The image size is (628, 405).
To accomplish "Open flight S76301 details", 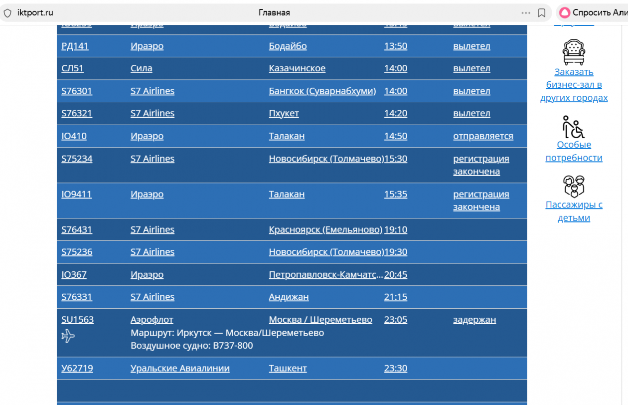I will coord(77,91).
